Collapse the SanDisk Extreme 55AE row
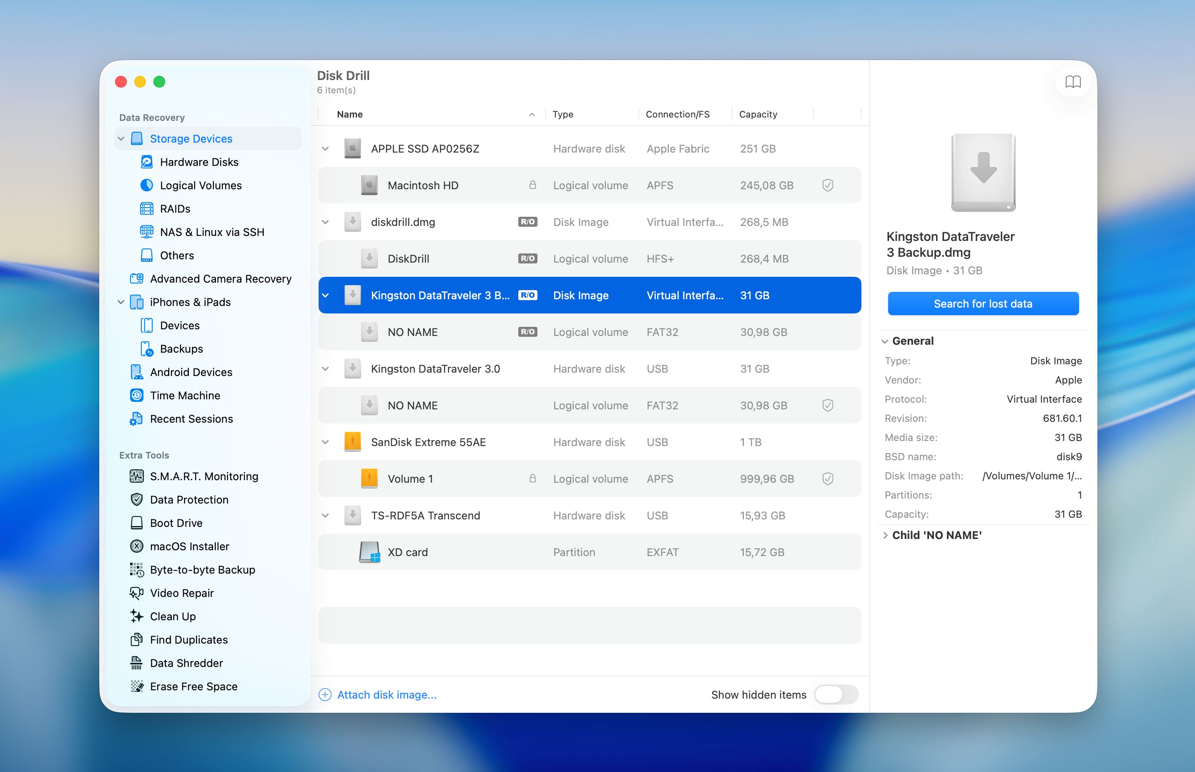The height and width of the screenshot is (772, 1195). coord(326,442)
